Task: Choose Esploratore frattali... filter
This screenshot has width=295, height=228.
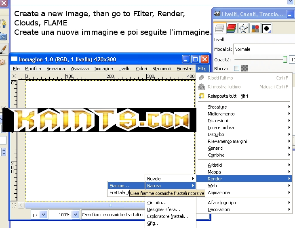Action: pyautogui.click(x=171, y=216)
